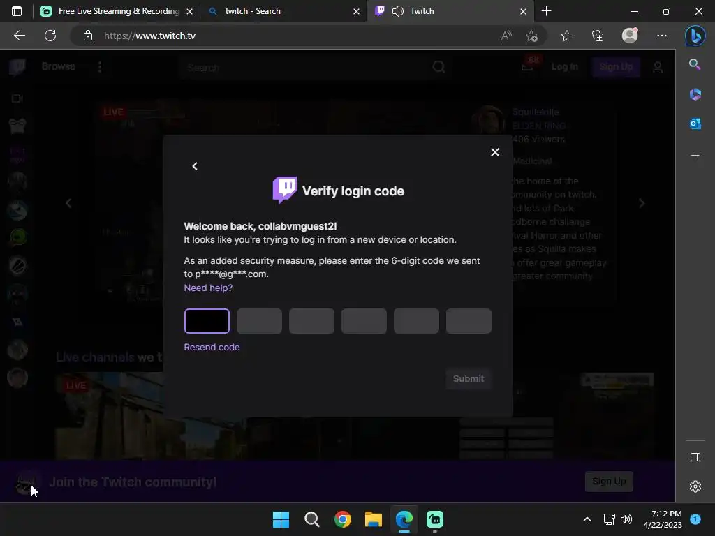Open the Edge sidebar search
Viewport: 715px width, 536px height.
[x=695, y=64]
